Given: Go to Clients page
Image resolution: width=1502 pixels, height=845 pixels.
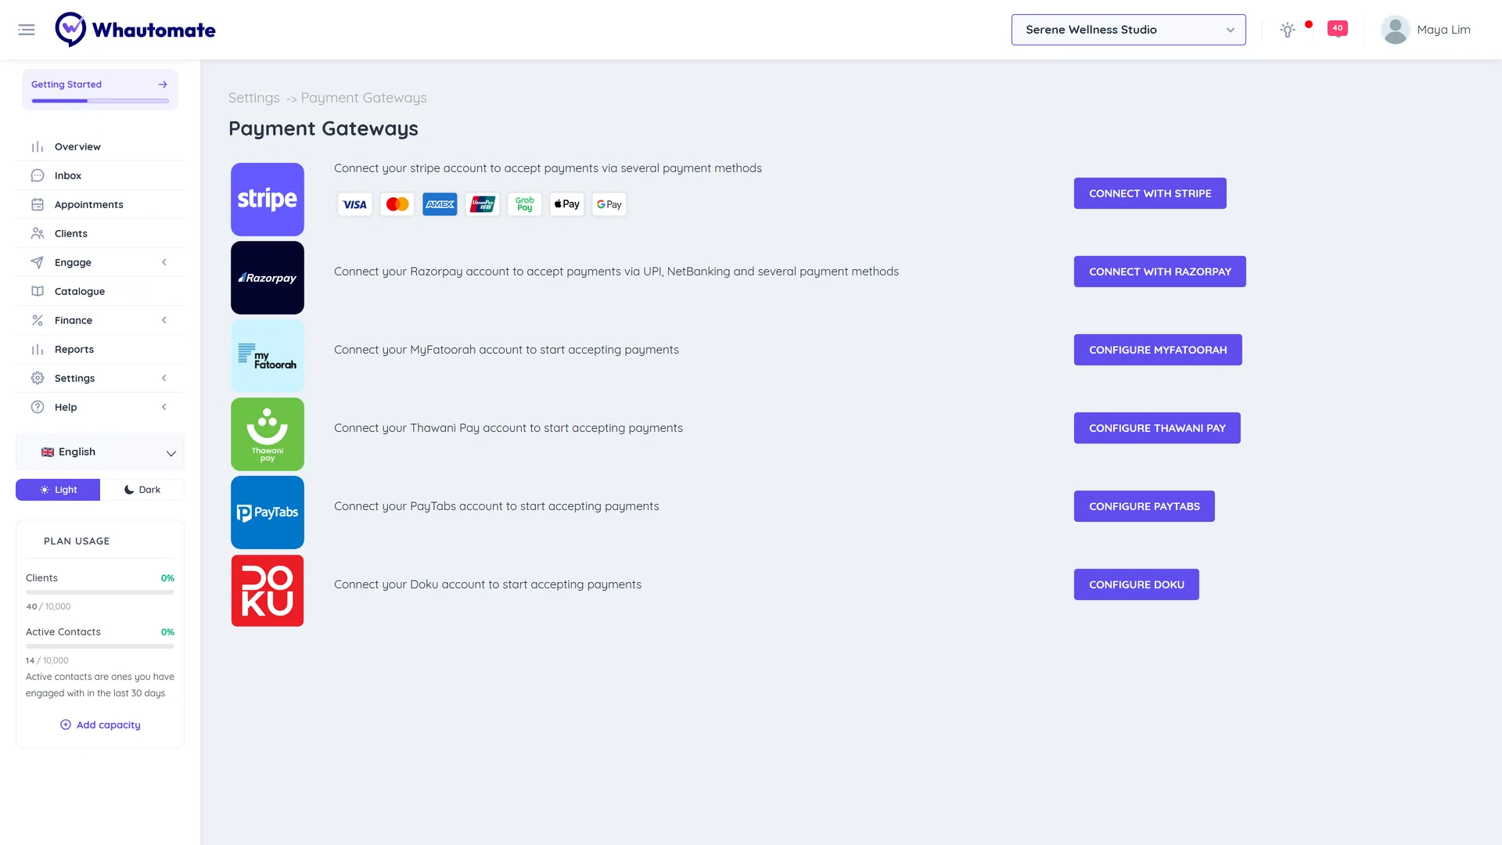Looking at the screenshot, I should tap(100, 233).
